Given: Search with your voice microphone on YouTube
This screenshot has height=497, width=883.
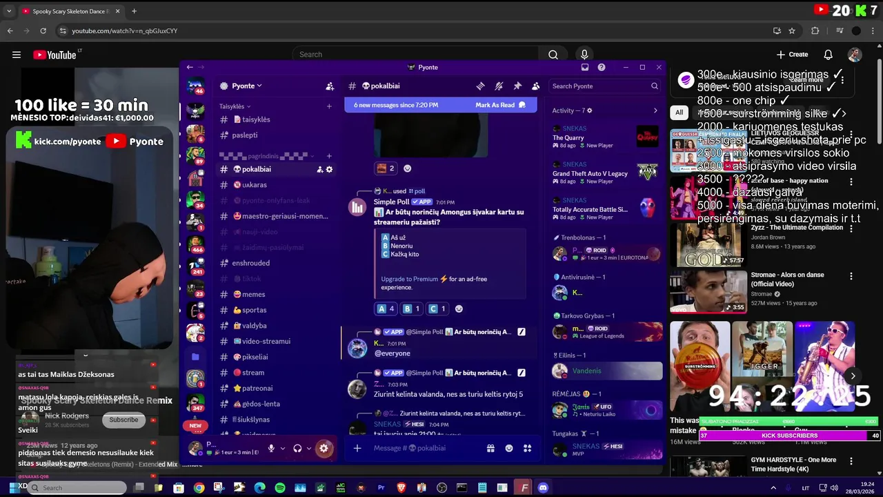Looking at the screenshot, I should tap(584, 55).
